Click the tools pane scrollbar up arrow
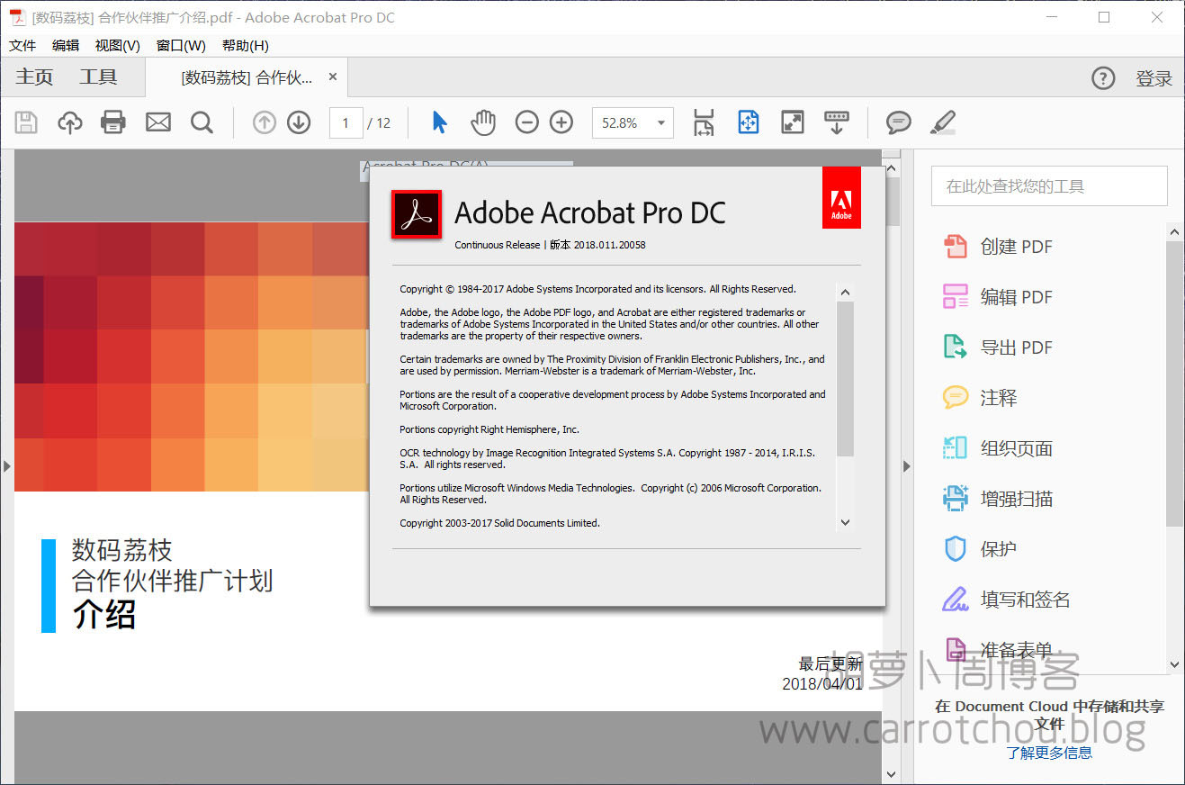Screen dimensions: 1185x785 pyautogui.click(x=1175, y=232)
